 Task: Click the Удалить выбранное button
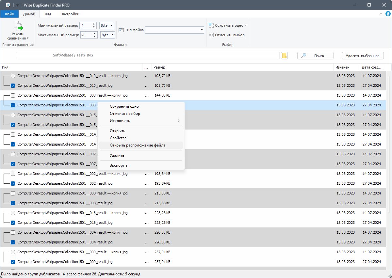pyautogui.click(x=363, y=56)
